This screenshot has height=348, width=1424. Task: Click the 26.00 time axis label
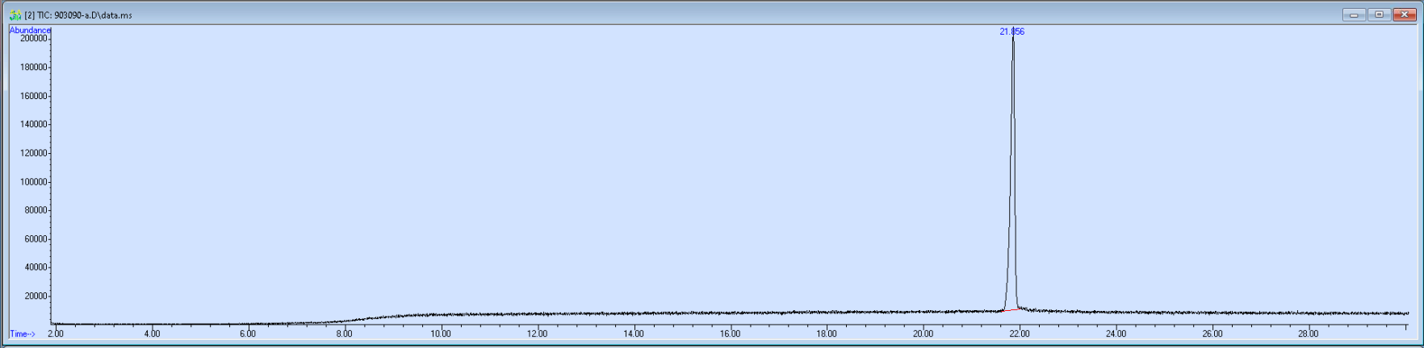1212,333
